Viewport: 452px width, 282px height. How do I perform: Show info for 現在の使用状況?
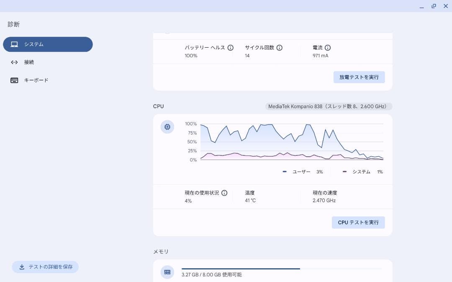224,193
